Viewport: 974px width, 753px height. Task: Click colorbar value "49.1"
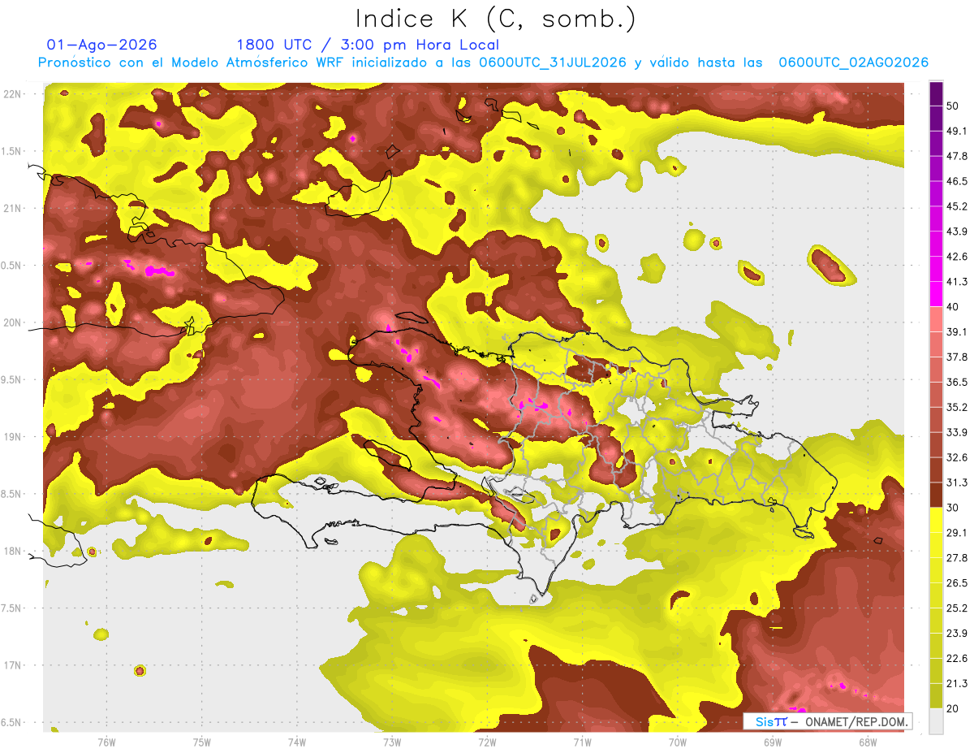point(957,131)
